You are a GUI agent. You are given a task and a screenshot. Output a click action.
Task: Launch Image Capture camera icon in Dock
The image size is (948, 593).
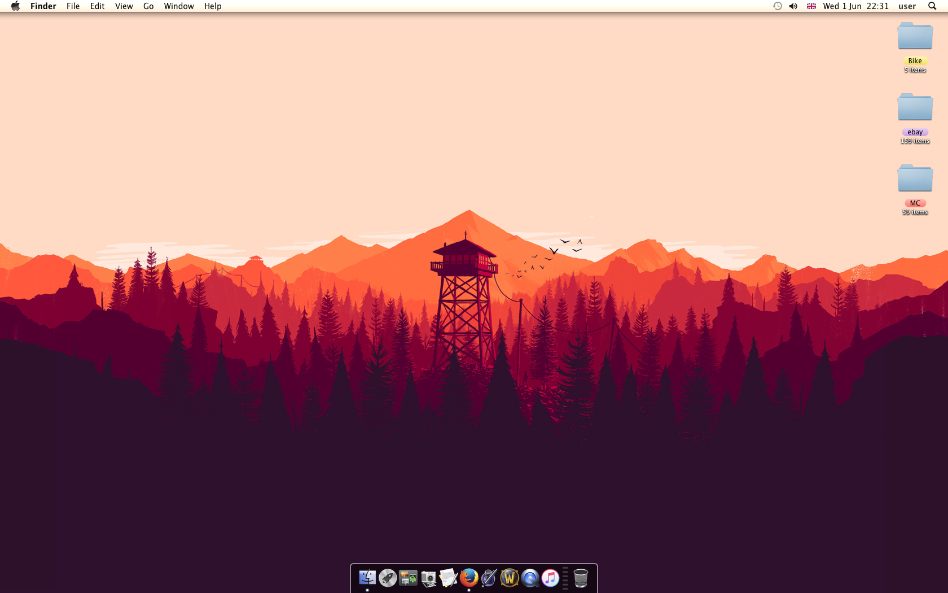click(x=428, y=578)
